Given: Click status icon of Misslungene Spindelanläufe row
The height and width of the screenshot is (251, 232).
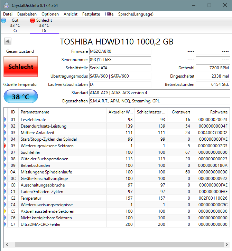Looking at the screenshot, I should [x=5, y=172].
